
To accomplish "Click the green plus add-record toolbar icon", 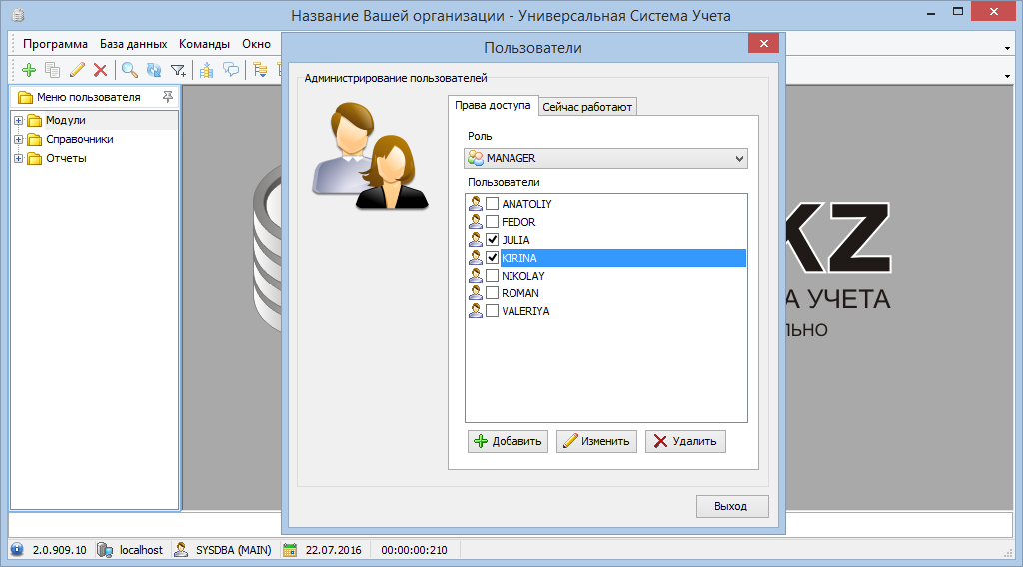I will [29, 70].
